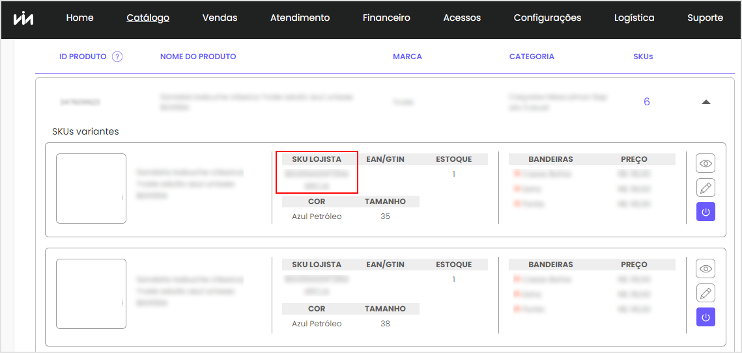Image resolution: width=742 pixels, height=353 pixels.
Task: Click the CATEGORIA column header
Action: click(x=532, y=57)
